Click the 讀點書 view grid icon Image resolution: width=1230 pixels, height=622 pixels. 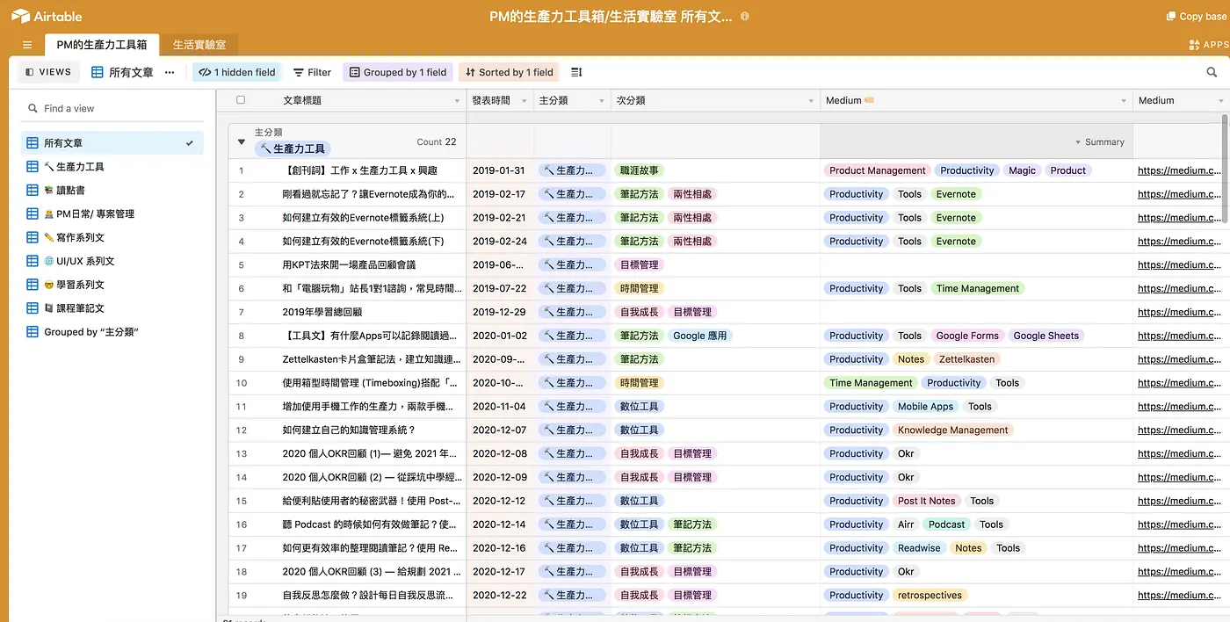click(33, 190)
